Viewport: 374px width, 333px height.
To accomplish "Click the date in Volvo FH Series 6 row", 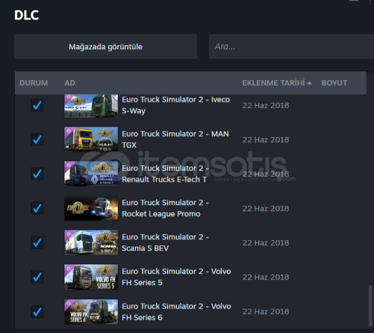I will pos(266,312).
